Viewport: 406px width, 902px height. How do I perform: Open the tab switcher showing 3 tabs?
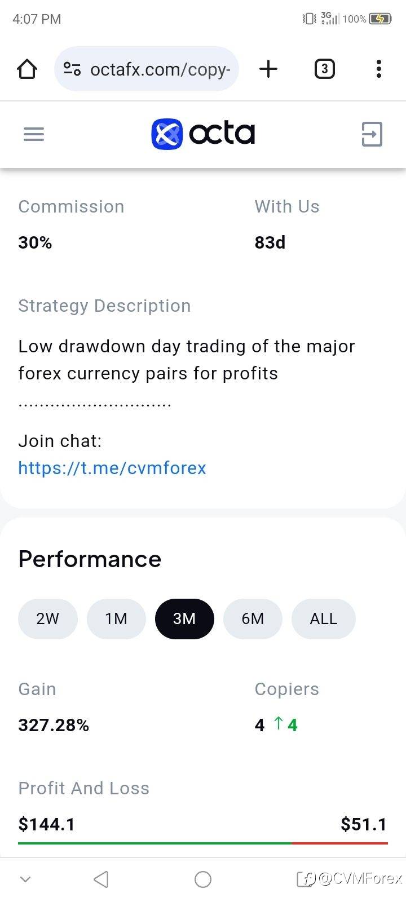[x=324, y=69]
